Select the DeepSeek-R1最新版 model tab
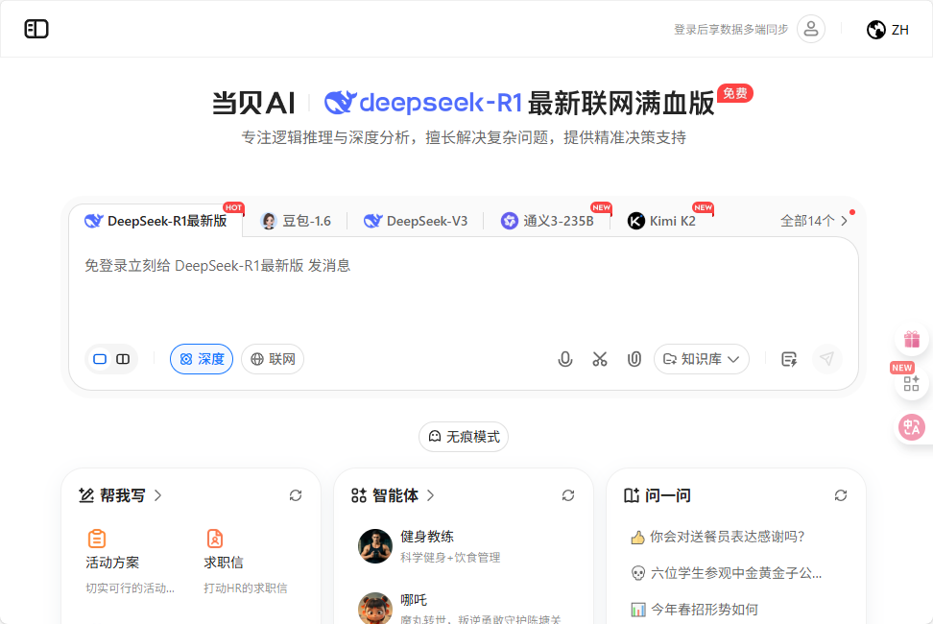This screenshot has height=624, width=933. 155,221
